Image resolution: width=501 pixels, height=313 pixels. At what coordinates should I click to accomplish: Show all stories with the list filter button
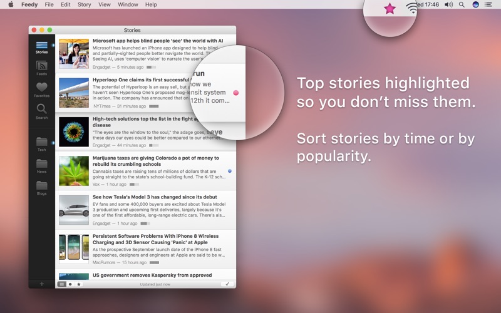click(61, 284)
